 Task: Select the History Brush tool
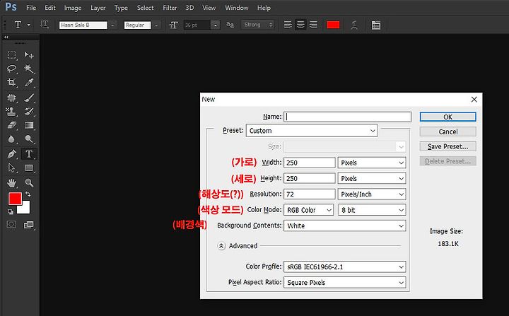pyautogui.click(x=29, y=112)
